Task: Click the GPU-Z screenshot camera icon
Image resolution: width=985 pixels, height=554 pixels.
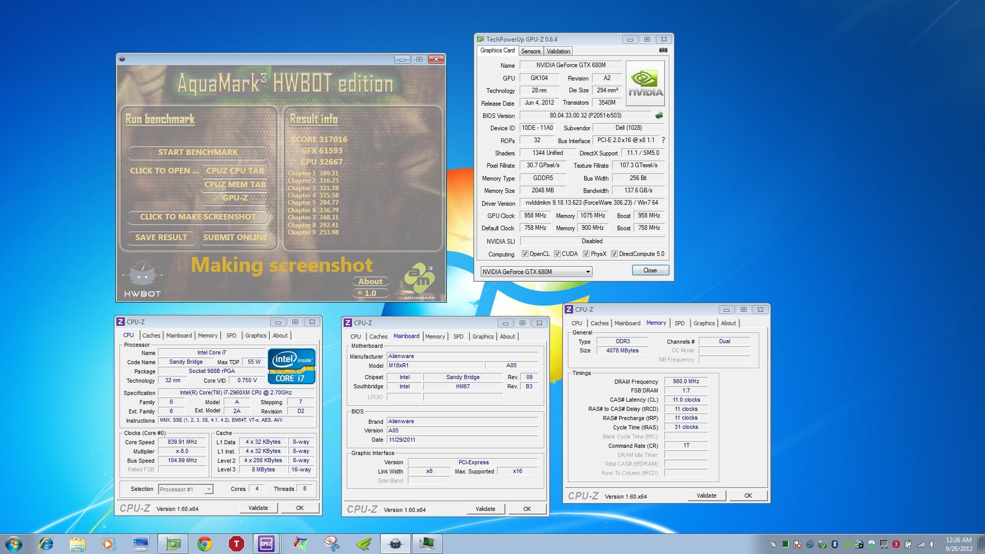Action: pos(663,50)
